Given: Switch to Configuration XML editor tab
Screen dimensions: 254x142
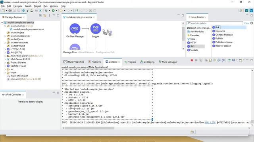Looking at the screenshot, I should pos(105,52).
